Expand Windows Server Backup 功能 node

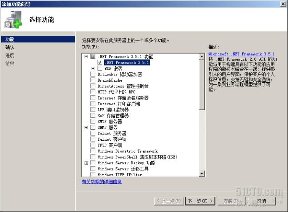coord(86,163)
